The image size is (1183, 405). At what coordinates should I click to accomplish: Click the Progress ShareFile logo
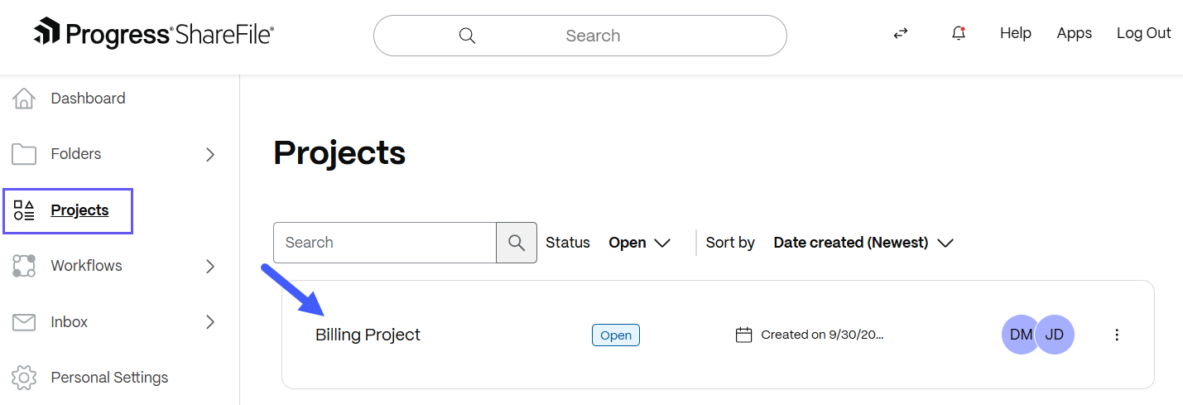coord(154,34)
